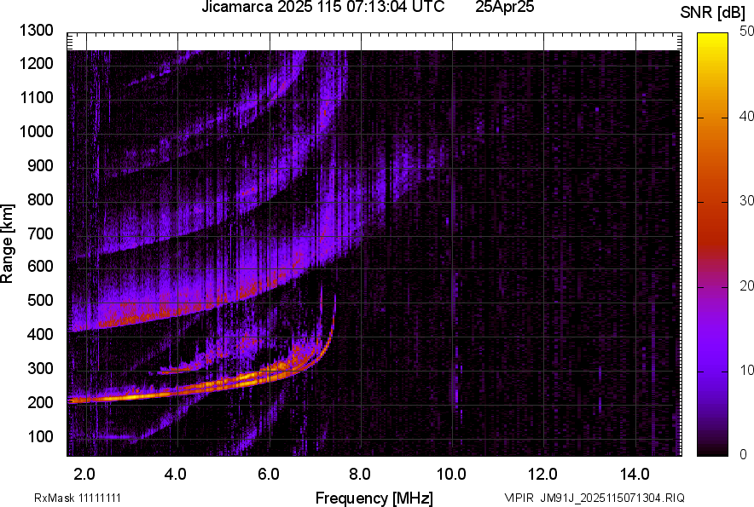Click the frequency tick label '8.0'
754x507 pixels.
tap(360, 475)
